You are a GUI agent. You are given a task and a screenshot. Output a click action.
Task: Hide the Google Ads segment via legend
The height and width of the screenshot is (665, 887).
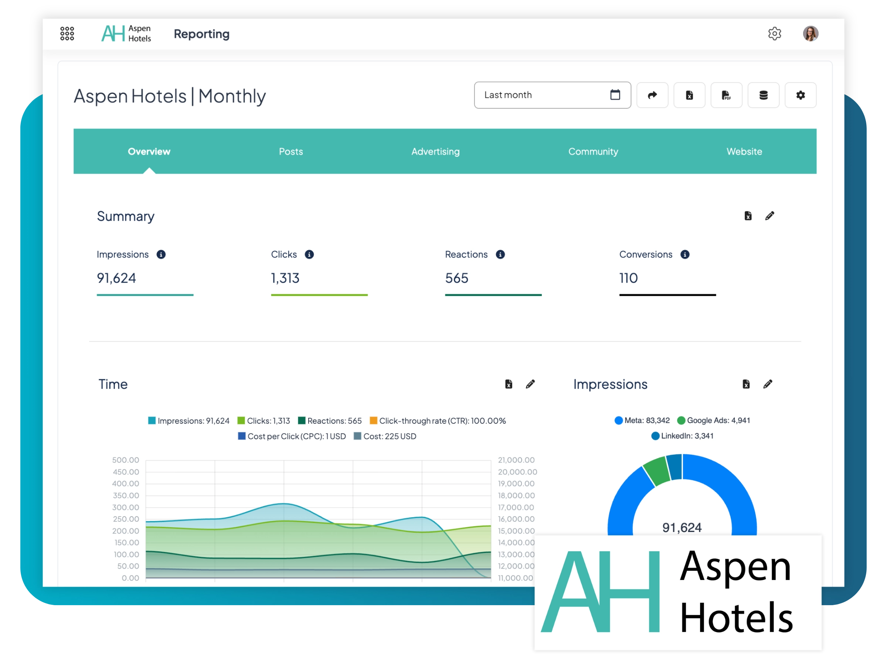point(713,420)
